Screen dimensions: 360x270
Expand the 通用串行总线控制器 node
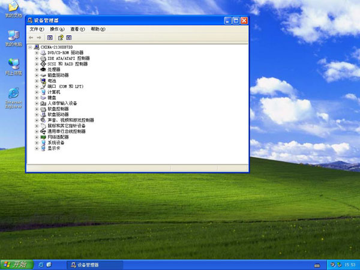(37, 131)
